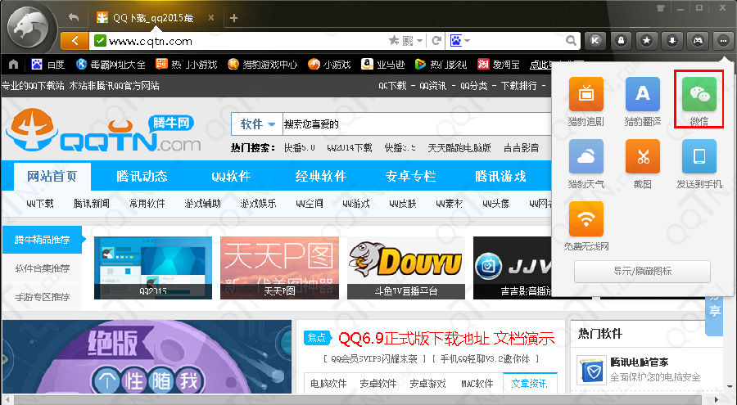Image resolution: width=737 pixels, height=405 pixels.
Task: Reload the page with the refresh icon
Action: 436,40
